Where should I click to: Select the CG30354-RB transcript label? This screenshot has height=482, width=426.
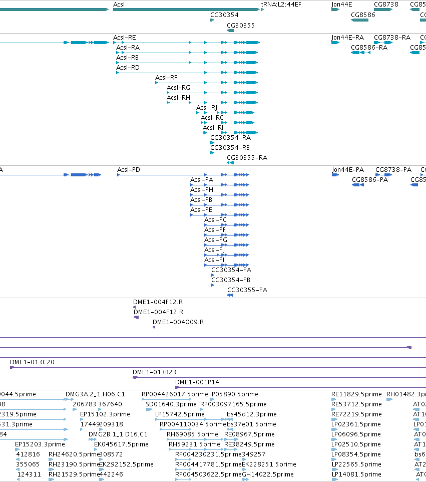[230, 147]
